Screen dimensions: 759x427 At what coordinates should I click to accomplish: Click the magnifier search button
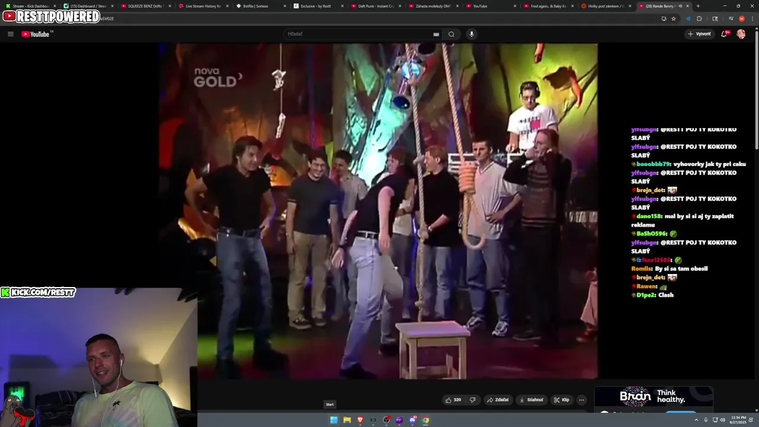coord(451,34)
